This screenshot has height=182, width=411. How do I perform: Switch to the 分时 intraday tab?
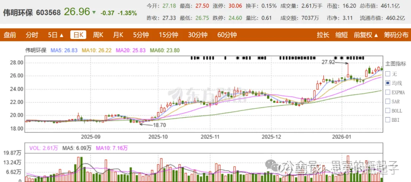[32, 35]
